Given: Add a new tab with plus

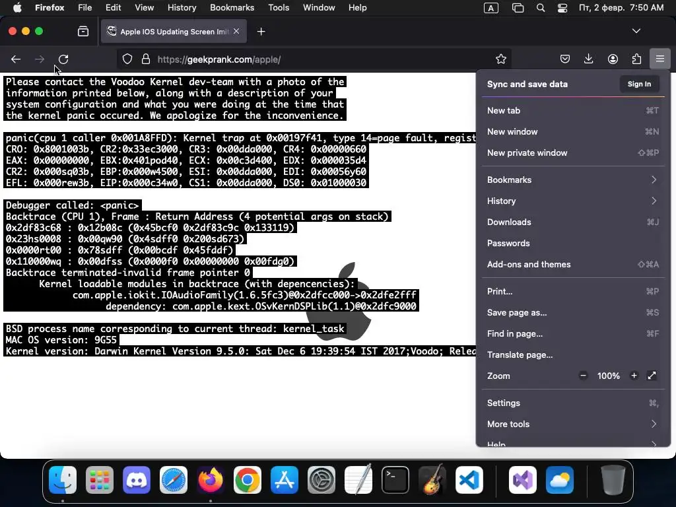Looking at the screenshot, I should (x=261, y=32).
